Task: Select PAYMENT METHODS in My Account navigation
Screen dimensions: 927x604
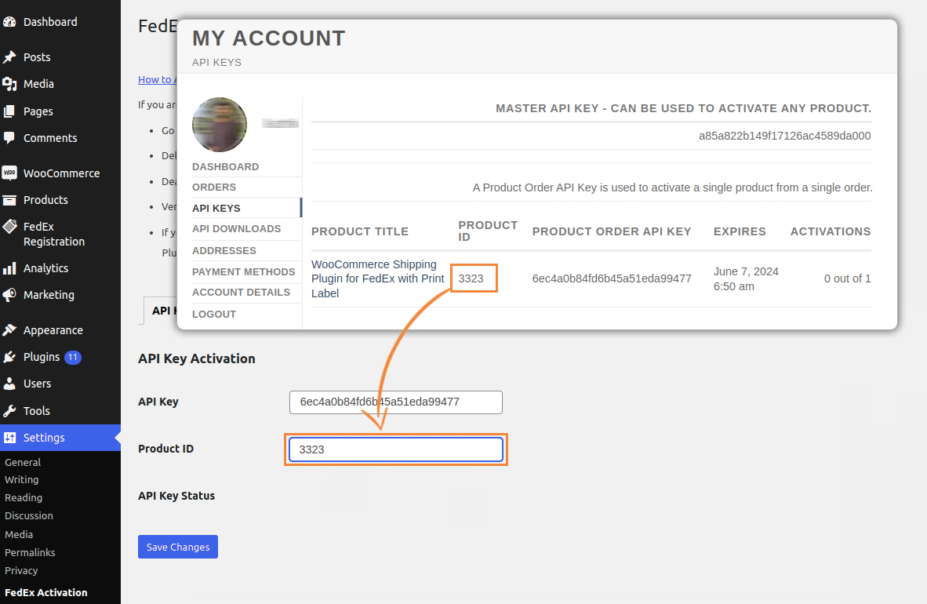Action: click(x=244, y=272)
